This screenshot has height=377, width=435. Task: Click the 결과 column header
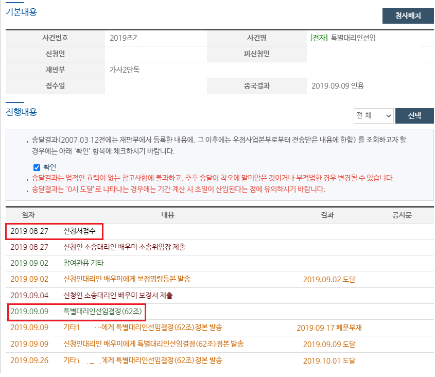327,215
